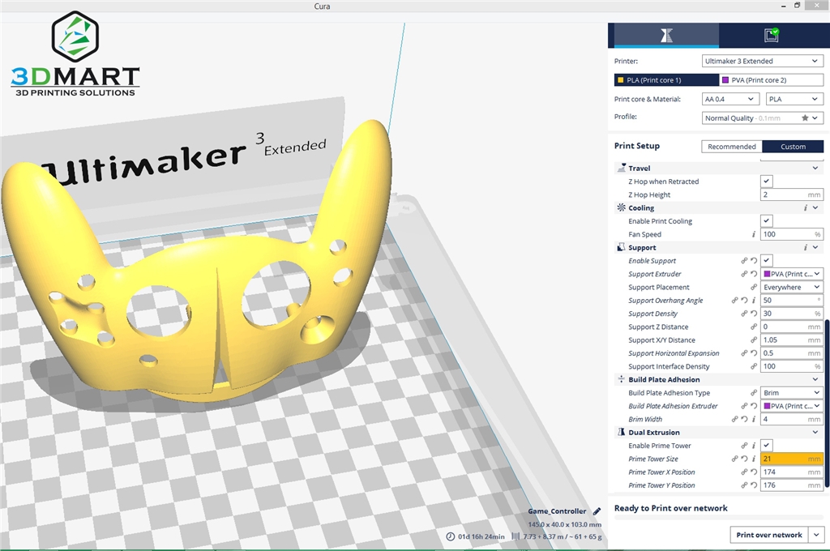Uncheck Enable Print Cooling

pos(767,221)
